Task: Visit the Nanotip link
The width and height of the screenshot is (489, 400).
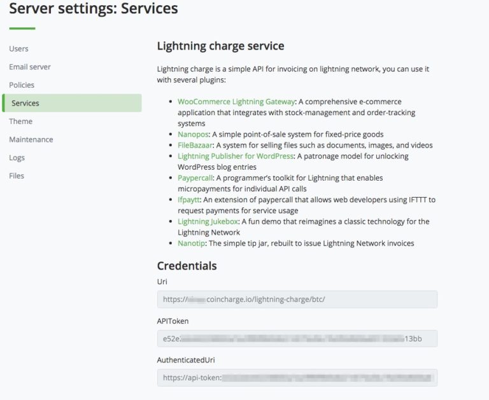Action: tap(191, 244)
